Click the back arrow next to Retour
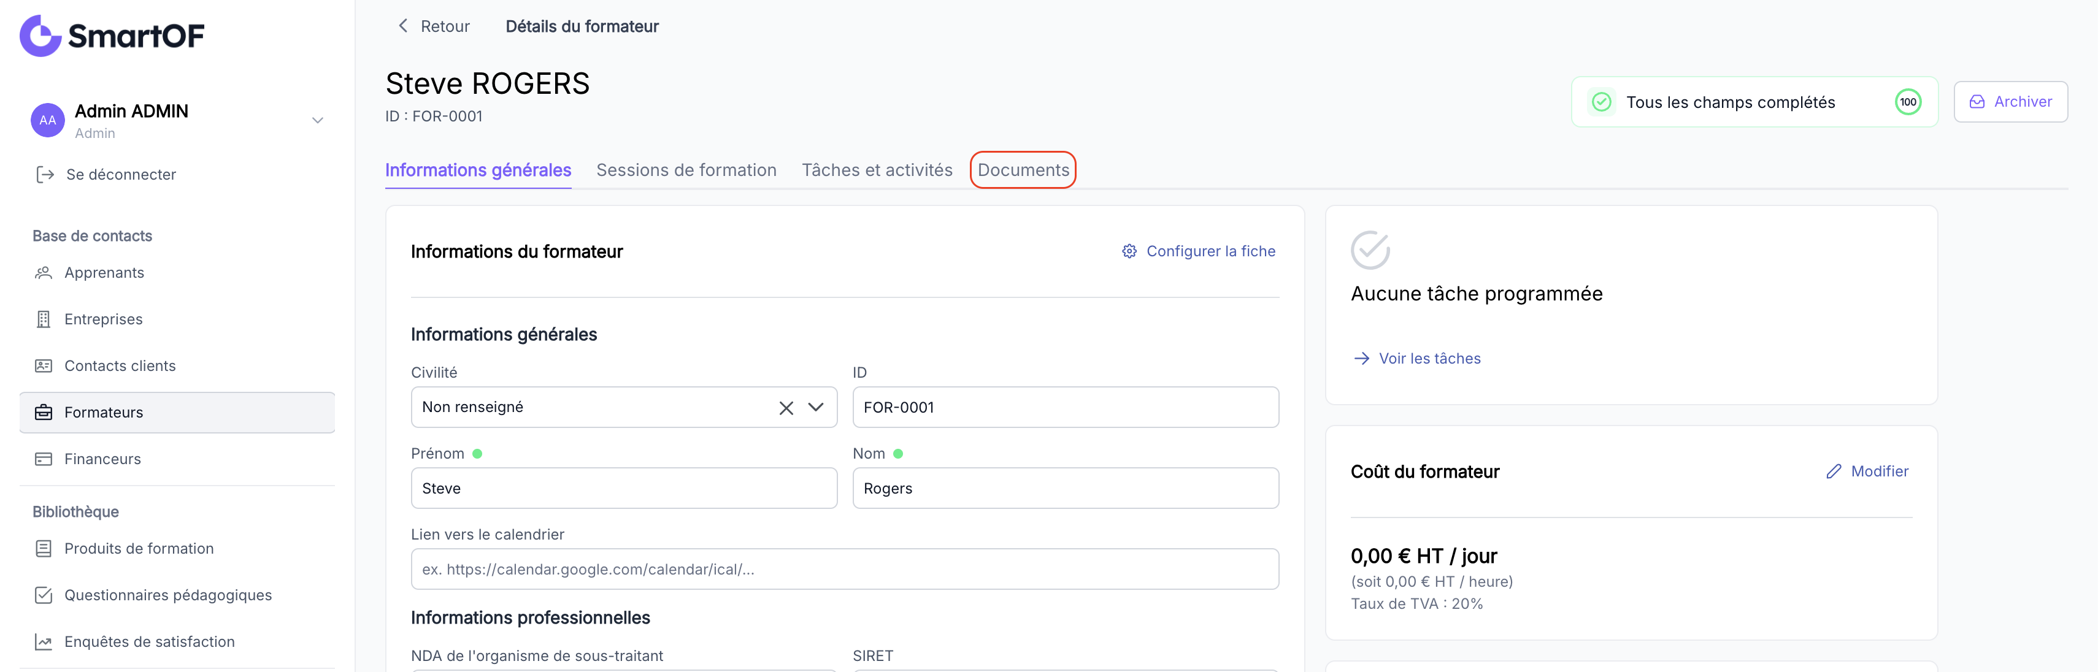Image resolution: width=2098 pixels, height=672 pixels. click(x=402, y=26)
